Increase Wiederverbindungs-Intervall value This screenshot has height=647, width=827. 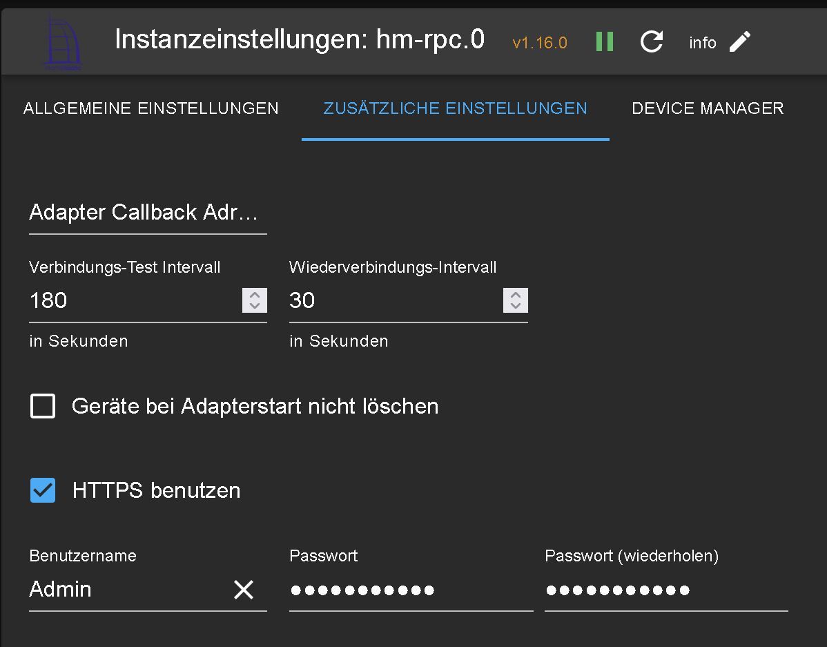click(x=516, y=294)
